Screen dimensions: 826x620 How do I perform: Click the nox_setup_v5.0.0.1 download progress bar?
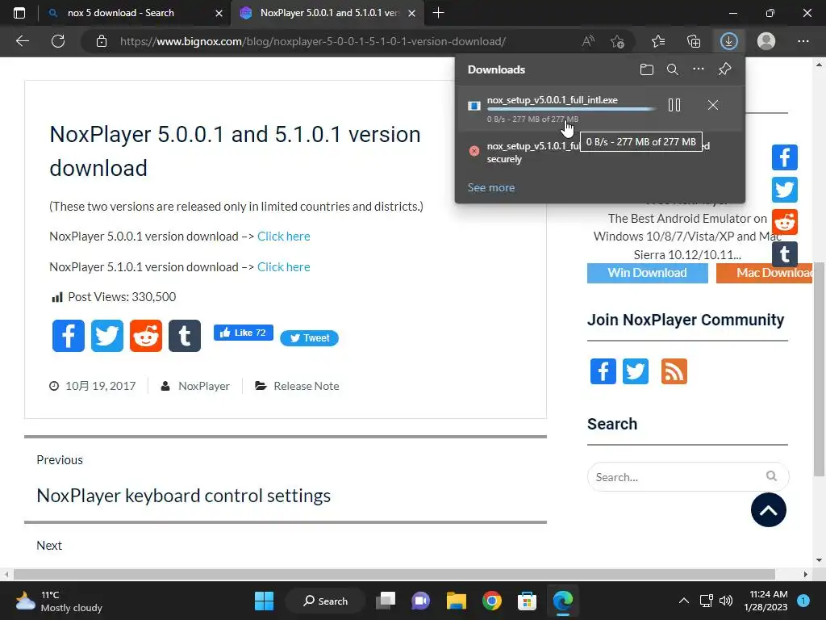tap(571, 109)
